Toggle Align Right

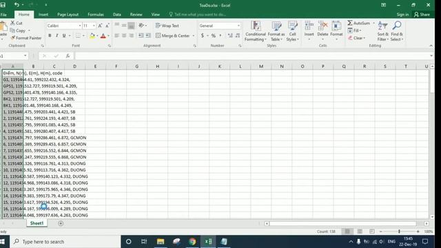coord(132,36)
